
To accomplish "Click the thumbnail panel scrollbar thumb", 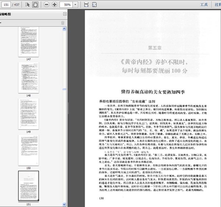I will pyautogui.click(x=64, y=89).
